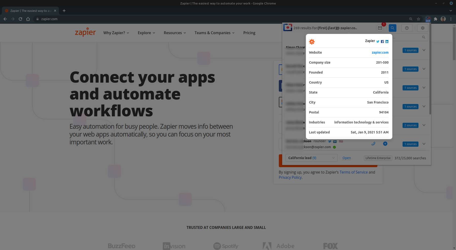Open Zapier's Facebook icon in company card
Viewport: 456px width, 250px height.
click(x=382, y=42)
